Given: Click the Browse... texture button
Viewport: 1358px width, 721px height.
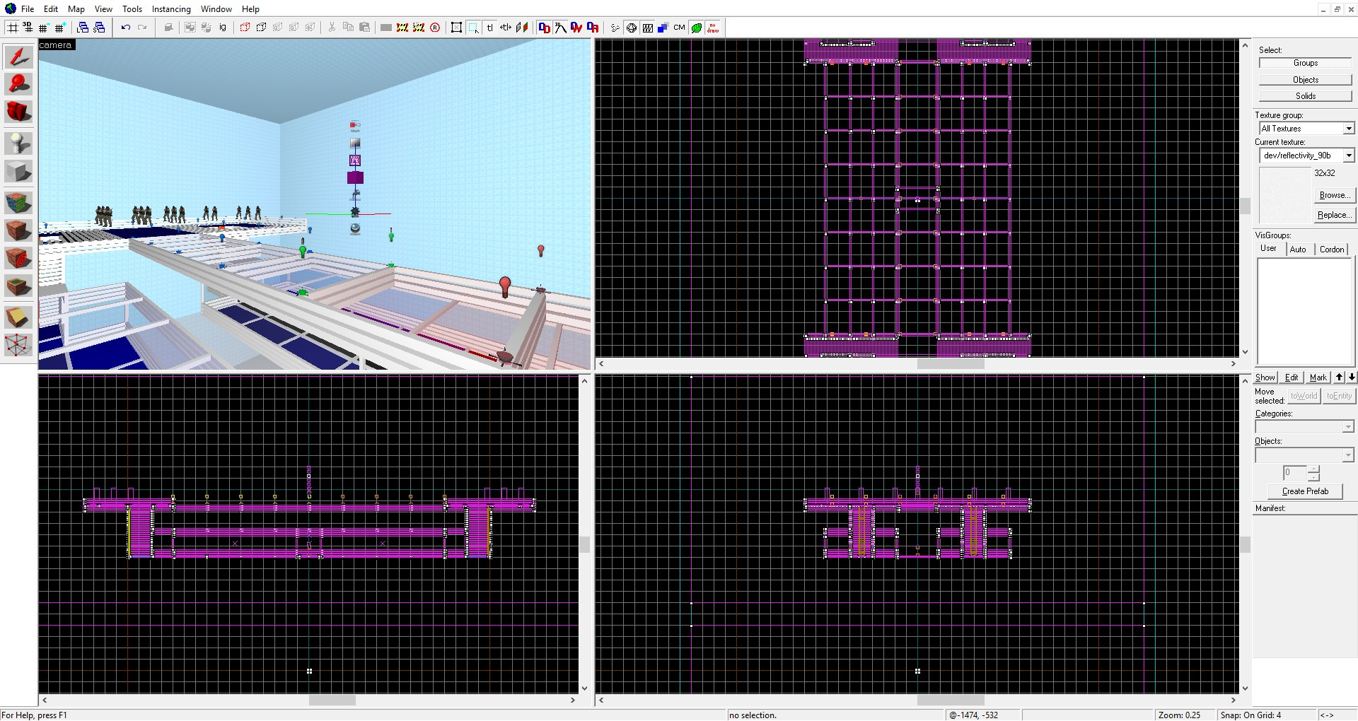Looking at the screenshot, I should [1334, 195].
